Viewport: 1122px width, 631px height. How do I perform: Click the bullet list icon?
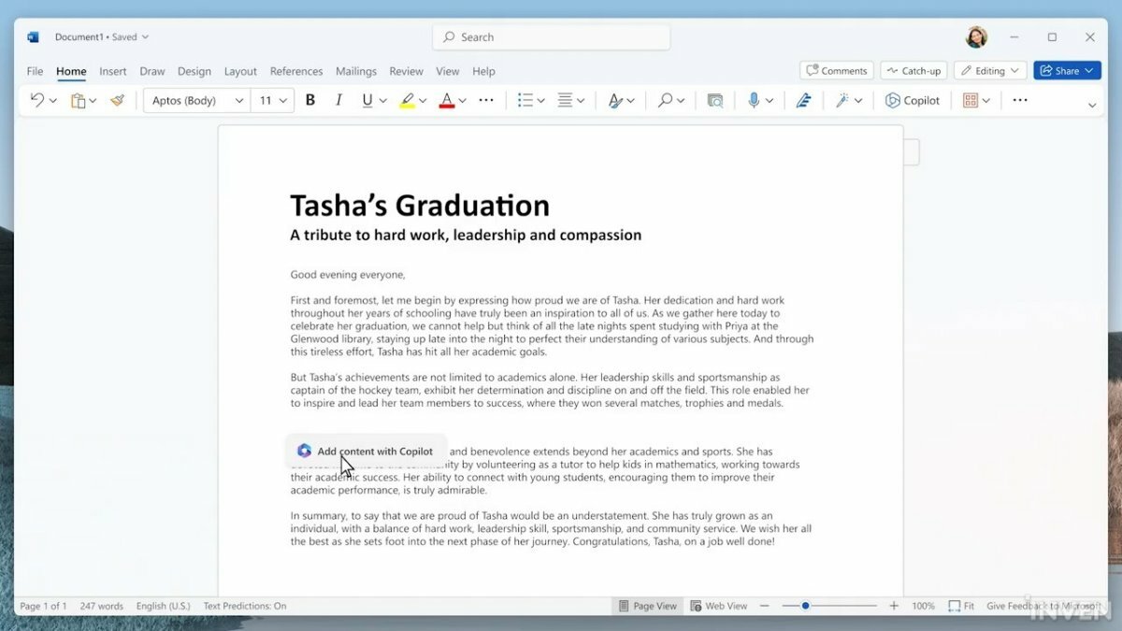[525, 100]
